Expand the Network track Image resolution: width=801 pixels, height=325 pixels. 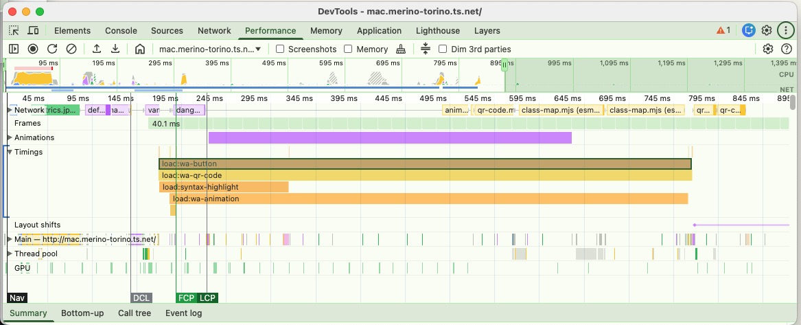click(x=10, y=110)
